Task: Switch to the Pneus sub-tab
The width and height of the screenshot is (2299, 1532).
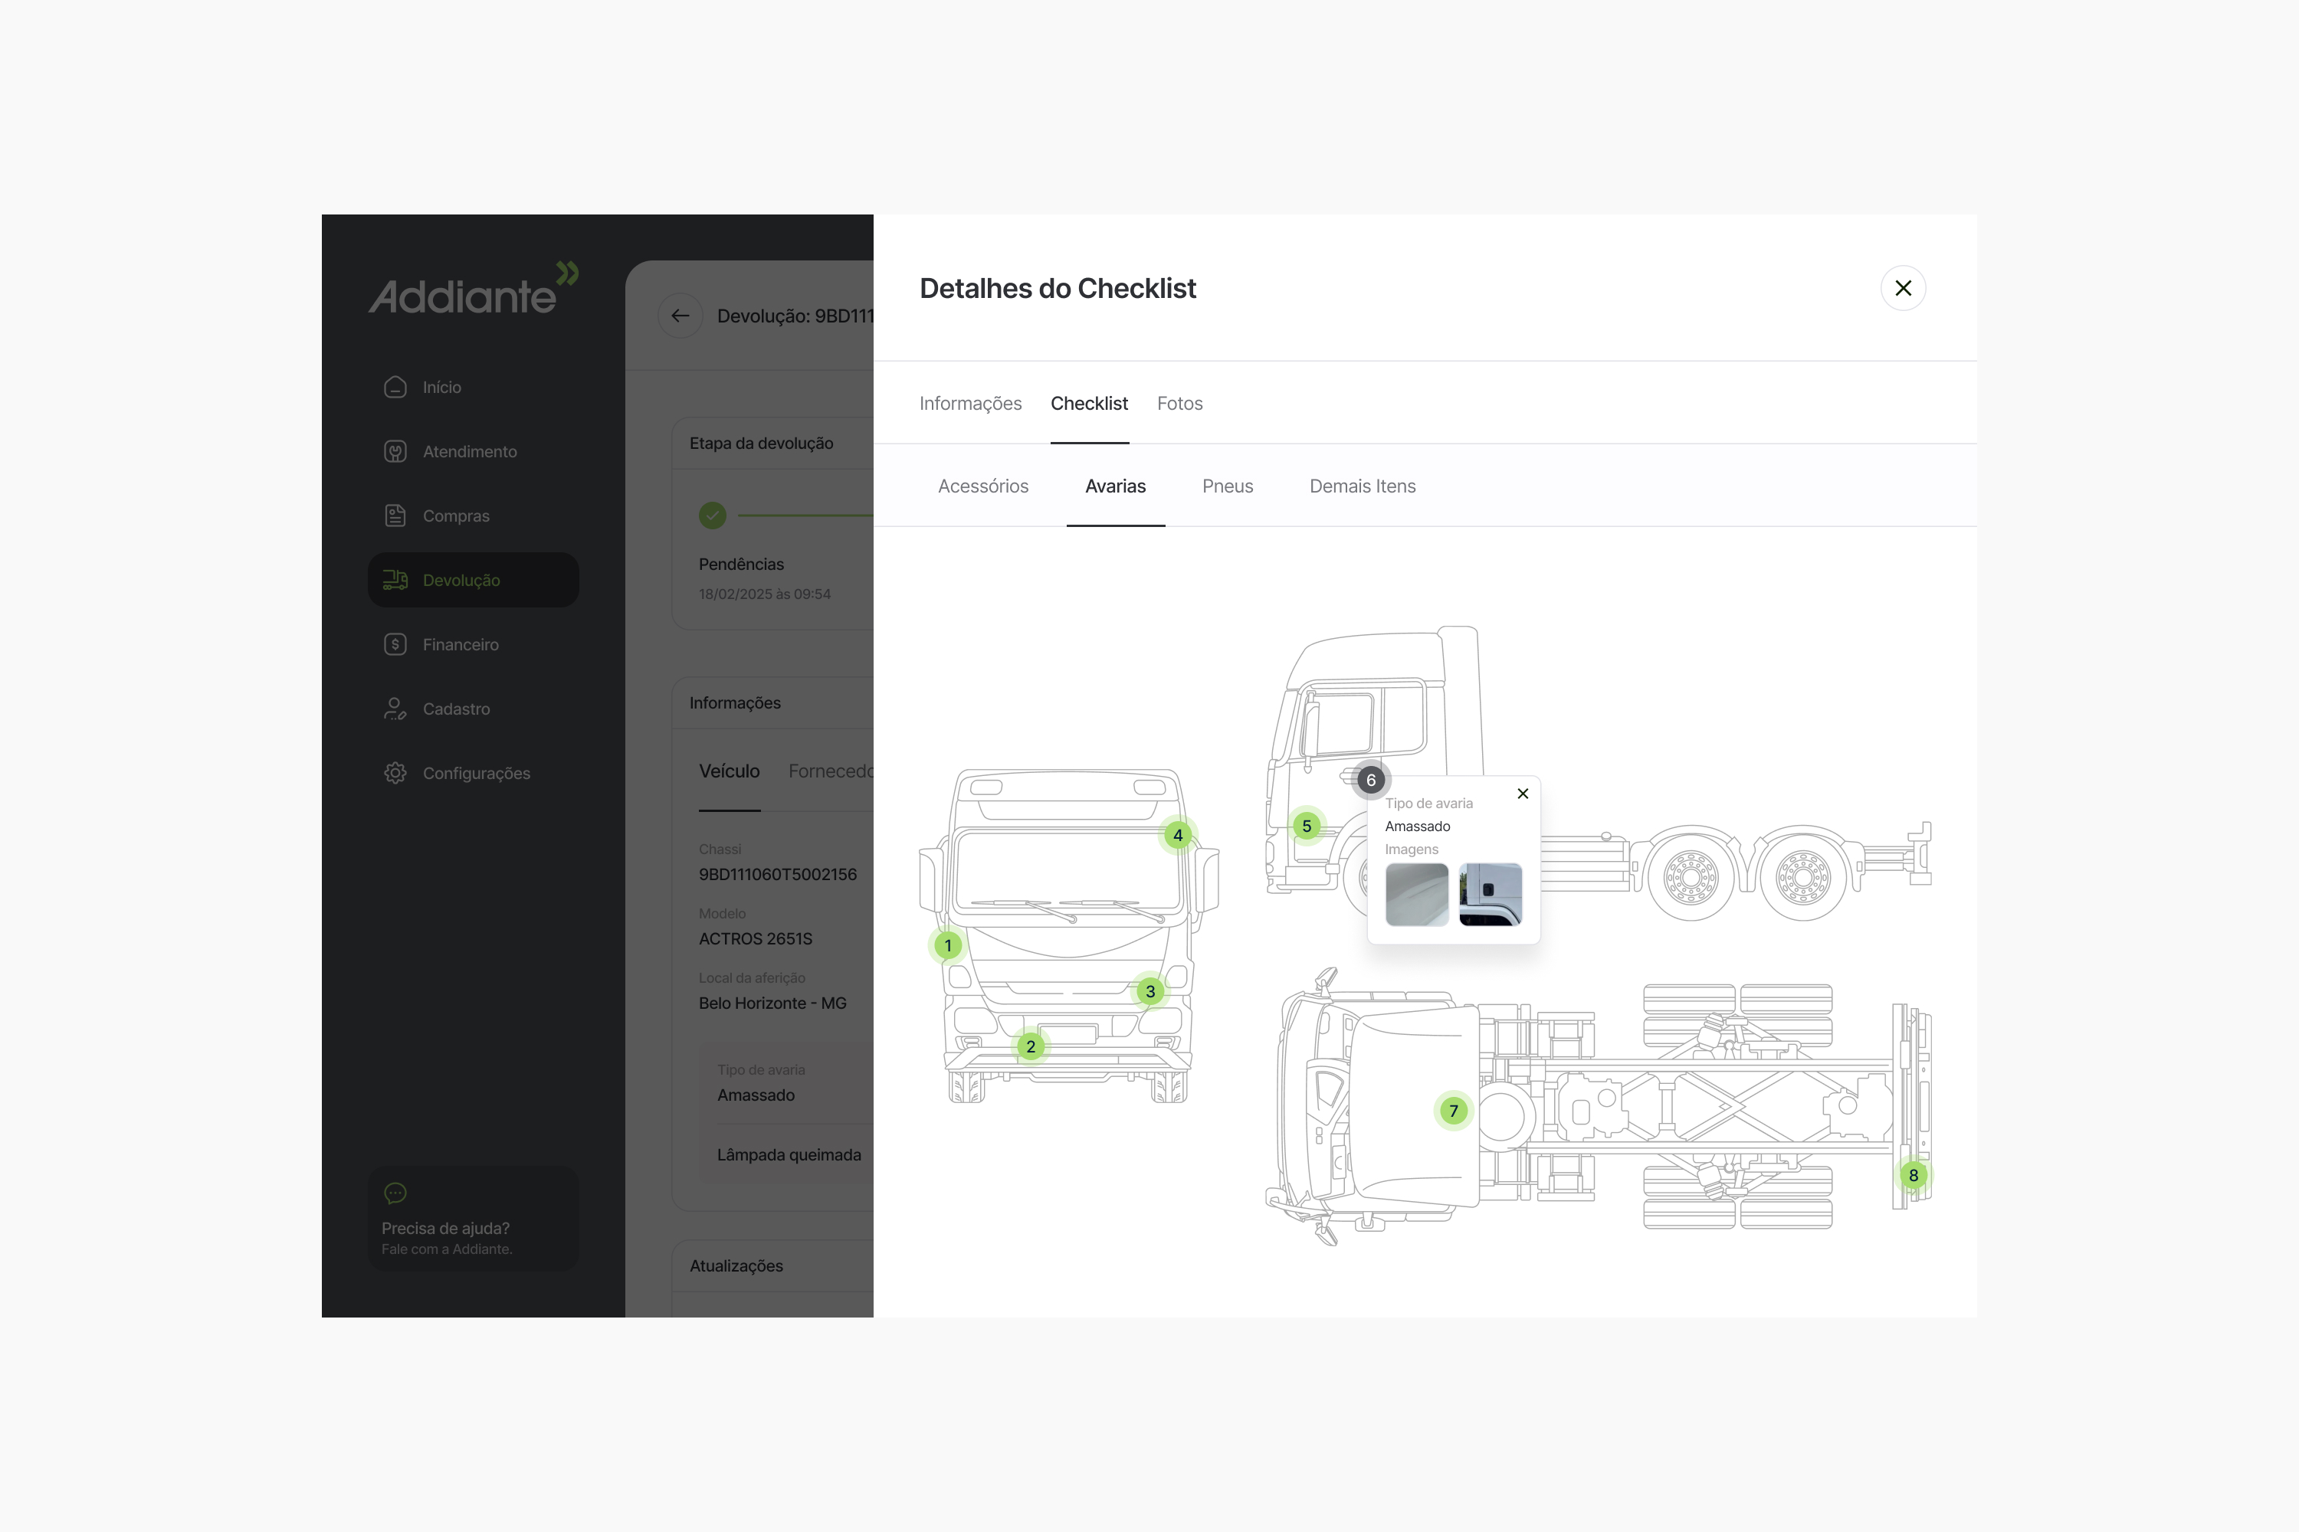Action: click(1227, 486)
